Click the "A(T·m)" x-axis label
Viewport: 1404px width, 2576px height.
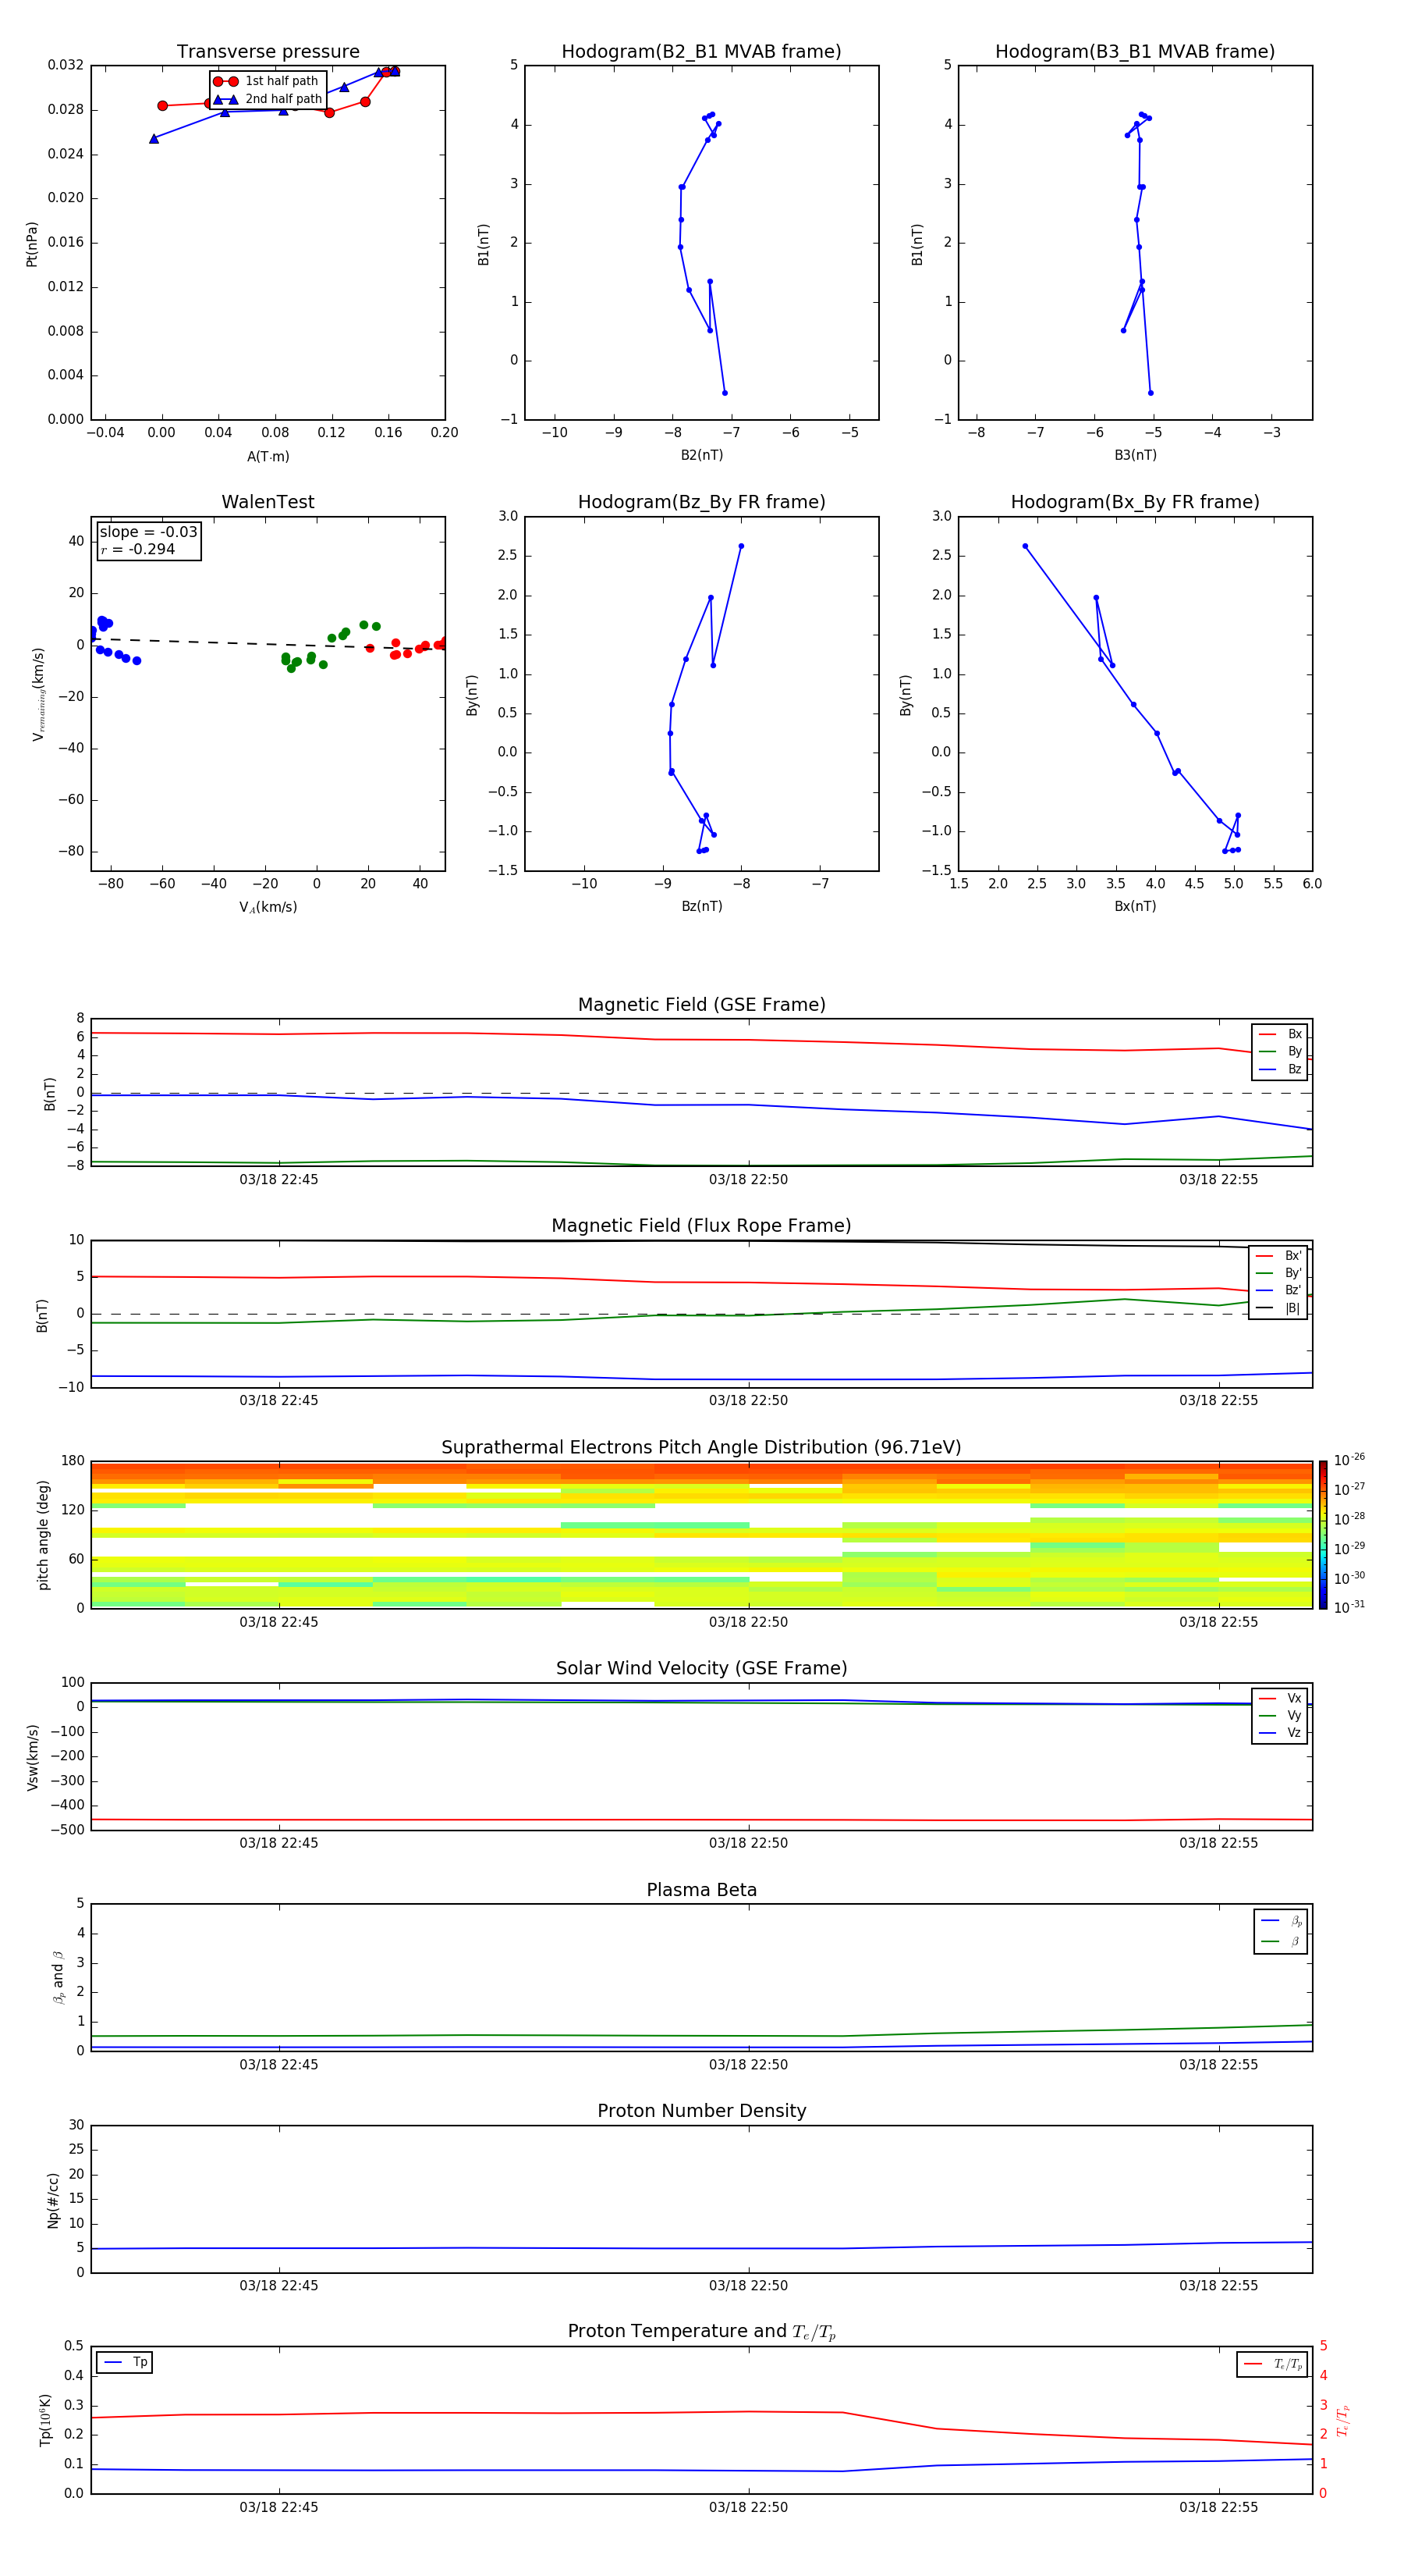268,456
